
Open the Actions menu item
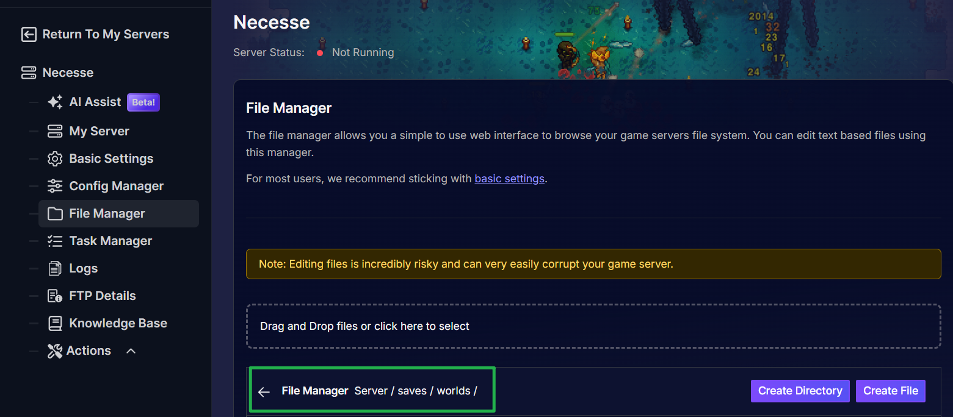89,351
